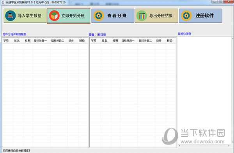Click inside the 各班总信息 text area
This screenshot has height=153, width=234.
tap(204, 90)
